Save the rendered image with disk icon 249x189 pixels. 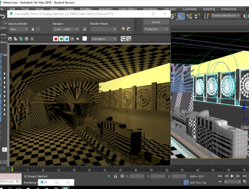(x=10, y=39)
